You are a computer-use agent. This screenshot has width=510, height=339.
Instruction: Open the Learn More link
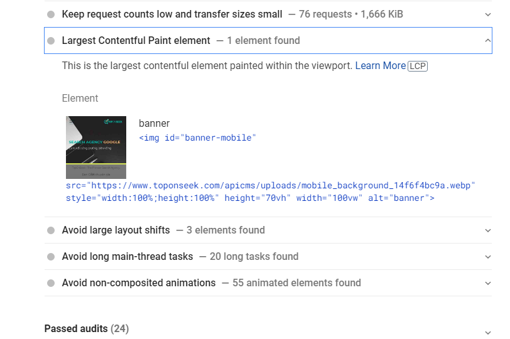(380, 66)
